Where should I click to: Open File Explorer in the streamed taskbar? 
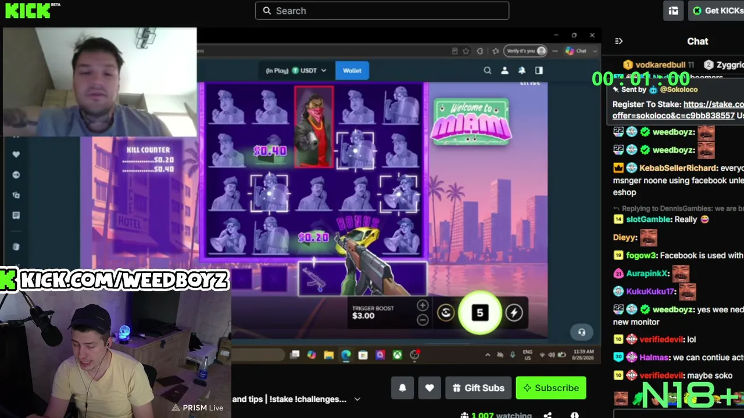(328, 355)
